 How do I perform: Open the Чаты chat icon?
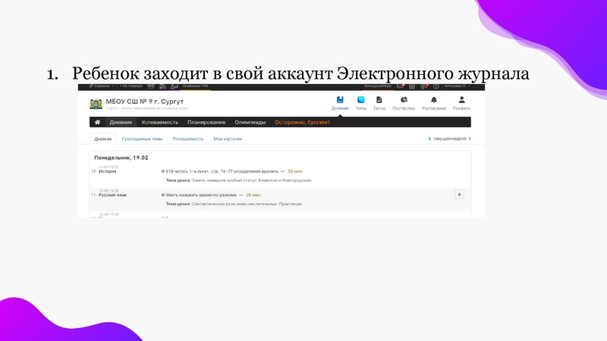tap(361, 100)
